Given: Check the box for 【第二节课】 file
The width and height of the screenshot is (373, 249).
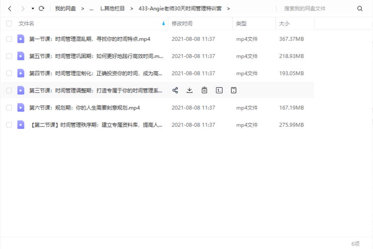Looking at the screenshot, I should pyautogui.click(x=9, y=125).
